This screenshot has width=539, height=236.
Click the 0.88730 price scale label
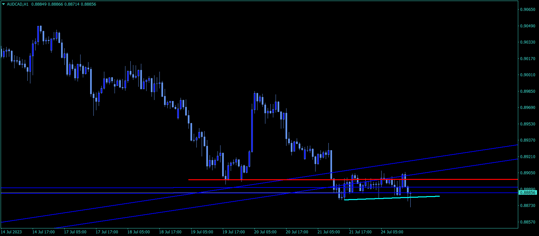(x=528, y=206)
